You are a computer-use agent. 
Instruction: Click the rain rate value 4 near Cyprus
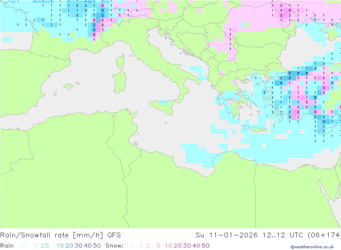pos(324,122)
